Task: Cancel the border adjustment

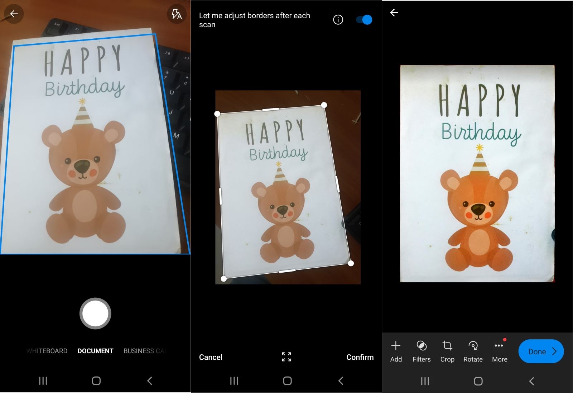Action: tap(211, 357)
